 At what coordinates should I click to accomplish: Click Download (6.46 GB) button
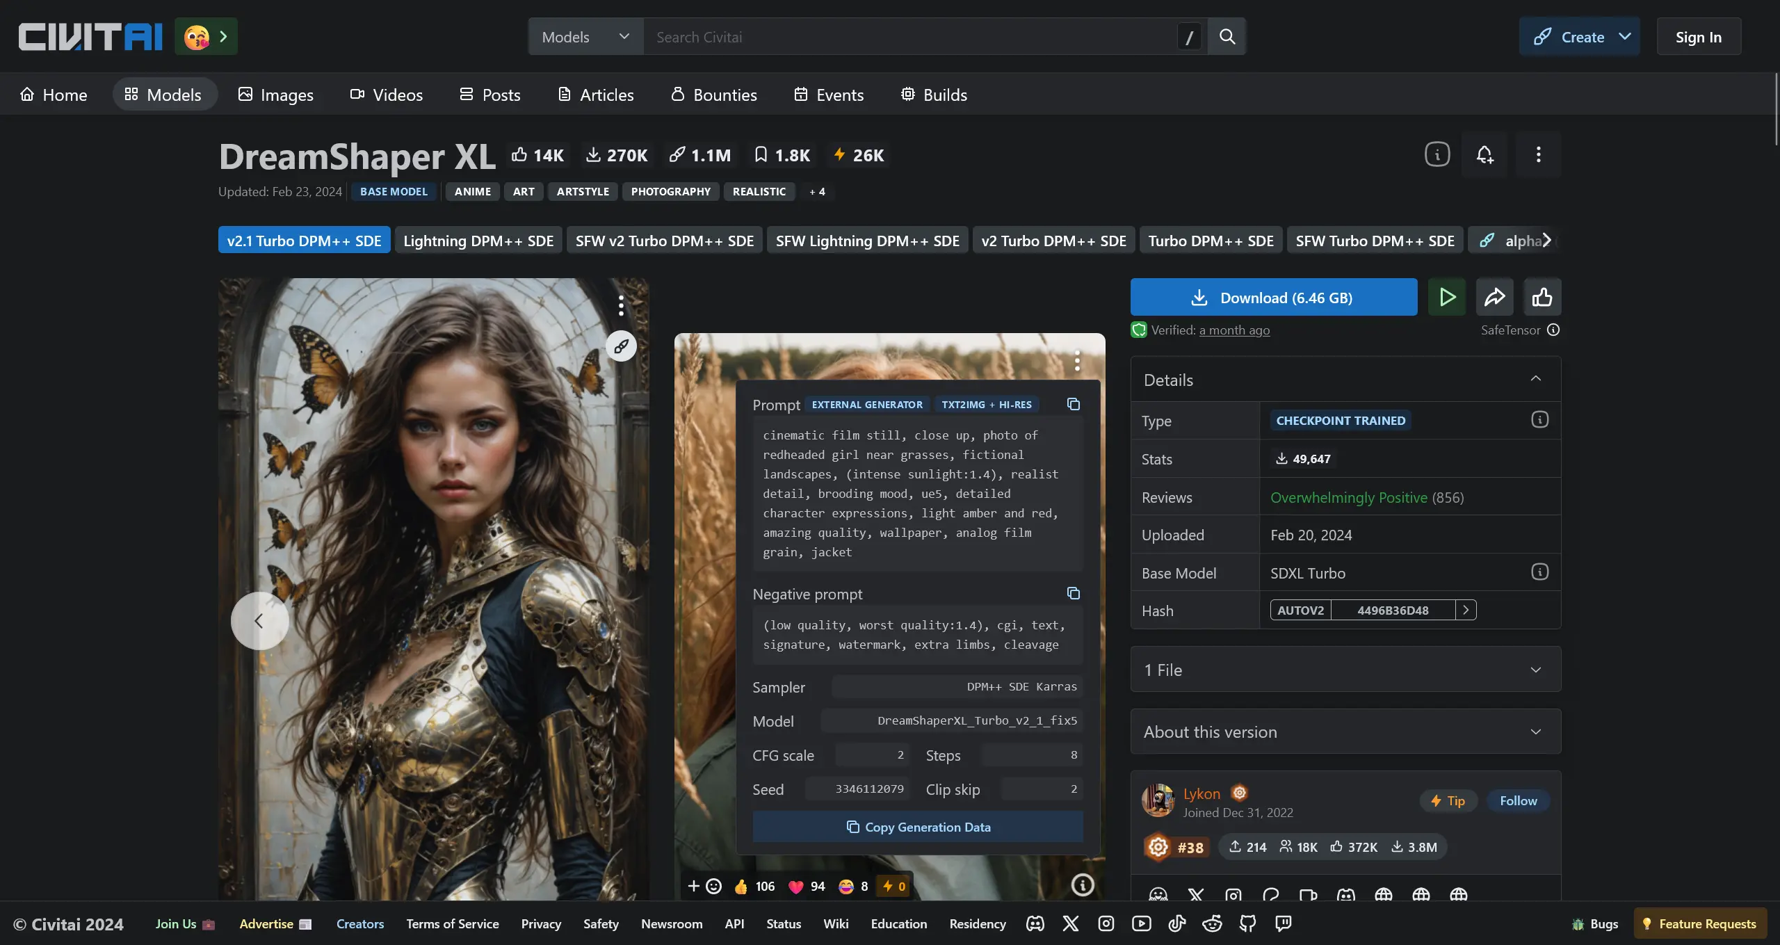(x=1274, y=298)
